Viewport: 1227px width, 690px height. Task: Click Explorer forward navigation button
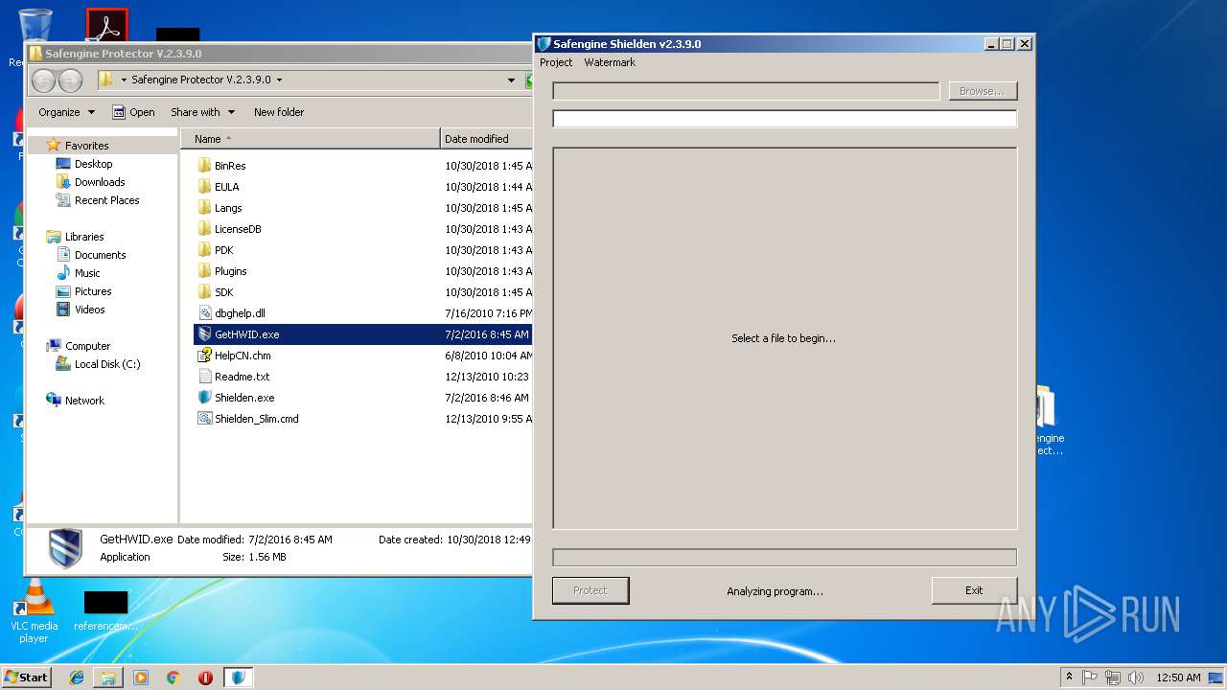(x=70, y=80)
